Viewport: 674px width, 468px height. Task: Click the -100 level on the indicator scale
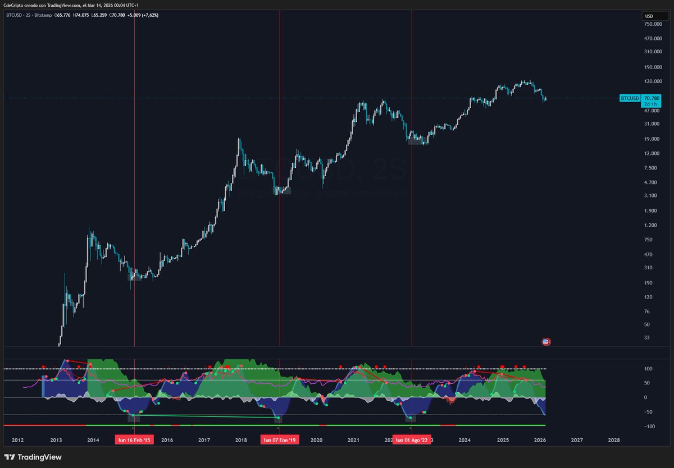pos(649,426)
